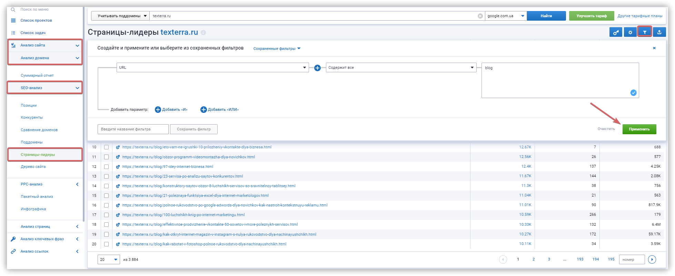Open Суммарный отчет menu item
Image resolution: width=675 pixels, height=276 pixels.
coord(37,76)
